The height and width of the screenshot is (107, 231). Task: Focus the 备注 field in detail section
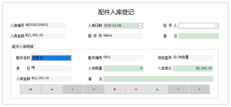click(x=158, y=79)
